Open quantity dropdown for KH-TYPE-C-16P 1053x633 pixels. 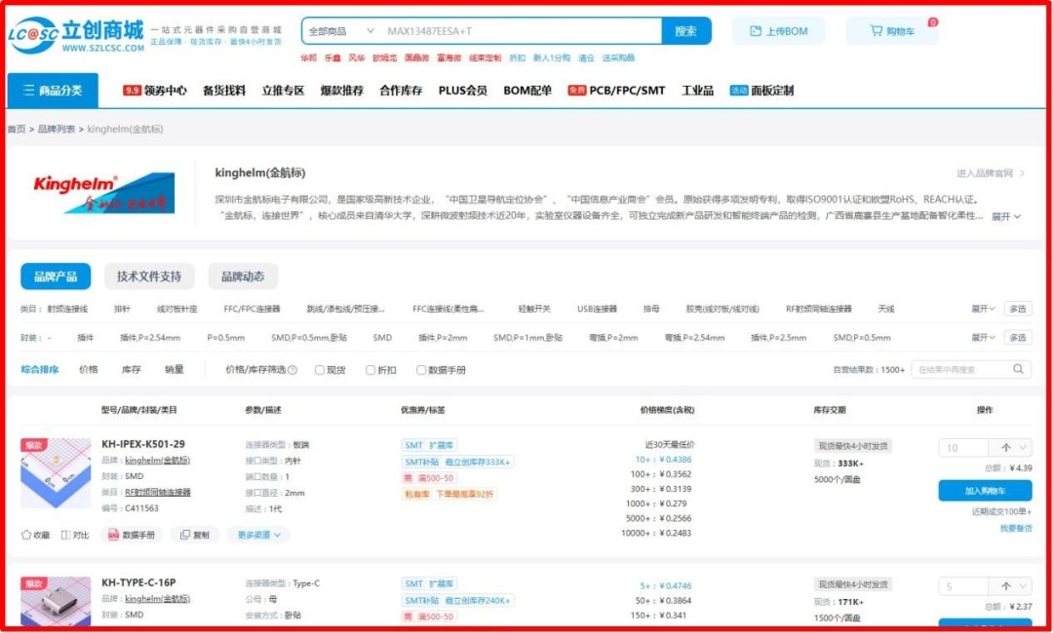click(1024, 586)
